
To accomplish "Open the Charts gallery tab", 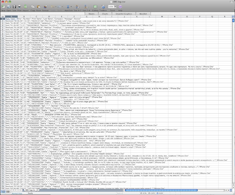I will coord(105,14).
